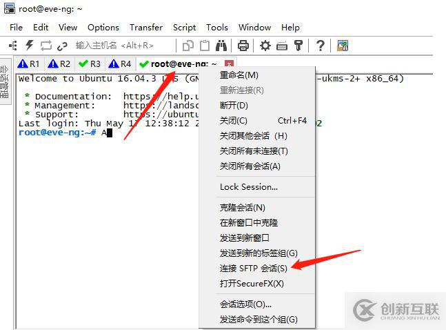
Task: Open the Public Key assistant icon
Action: click(x=298, y=46)
